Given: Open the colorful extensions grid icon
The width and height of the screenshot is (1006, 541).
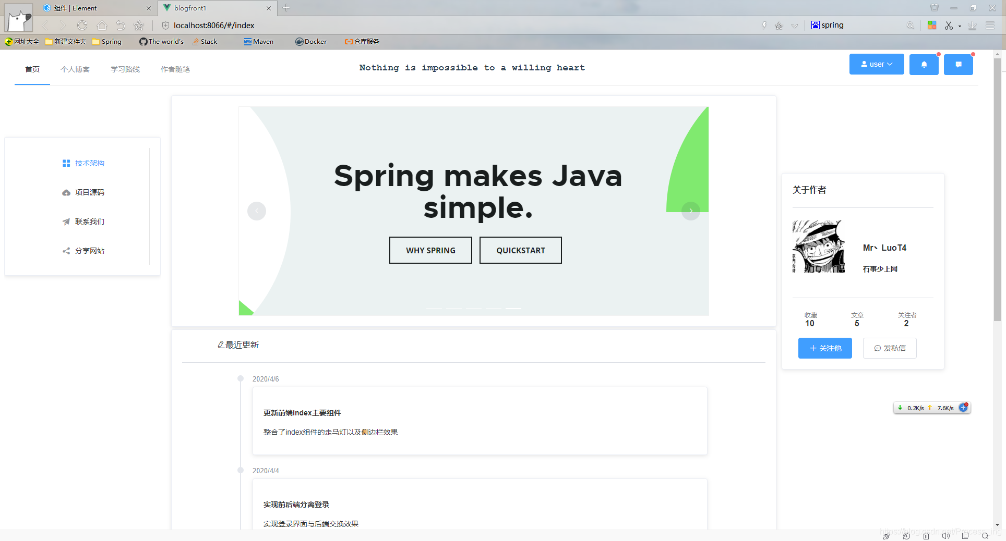Looking at the screenshot, I should [x=932, y=25].
